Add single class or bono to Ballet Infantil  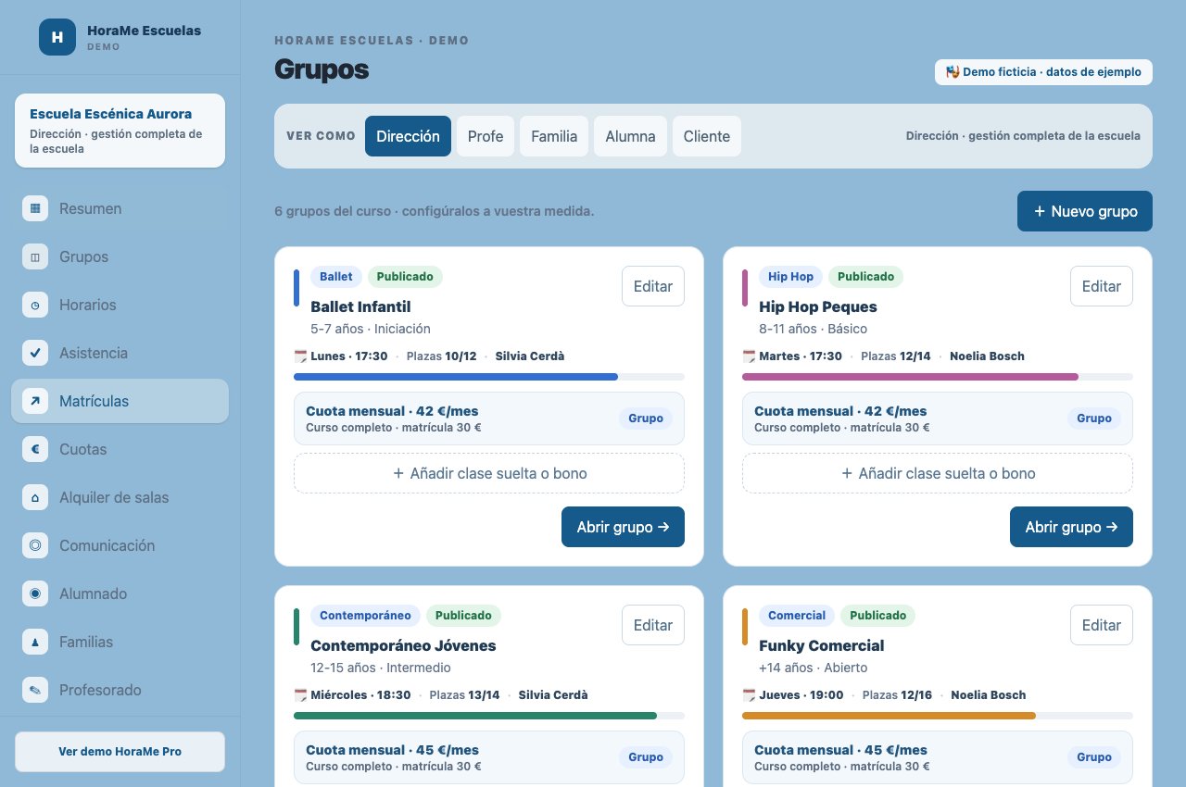(489, 473)
